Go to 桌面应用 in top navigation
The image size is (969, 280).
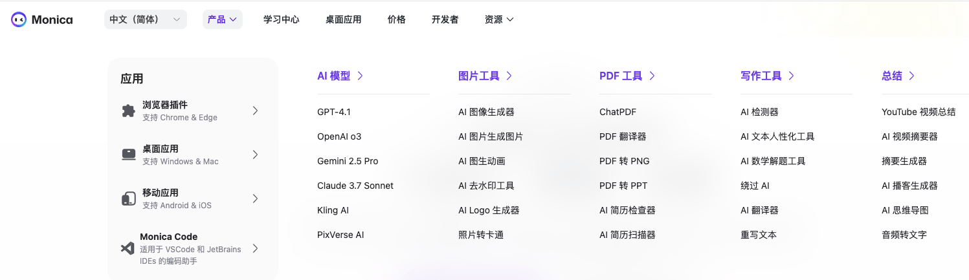pyautogui.click(x=344, y=19)
